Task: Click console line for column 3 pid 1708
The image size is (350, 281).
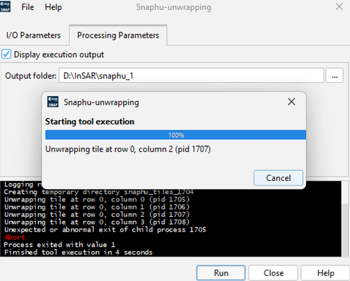Action: pyautogui.click(x=97, y=222)
